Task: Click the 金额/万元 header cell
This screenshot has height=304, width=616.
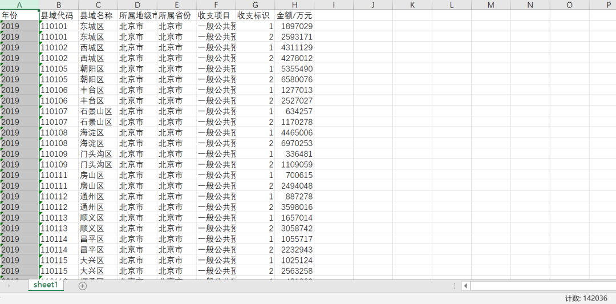Action: pyautogui.click(x=295, y=15)
